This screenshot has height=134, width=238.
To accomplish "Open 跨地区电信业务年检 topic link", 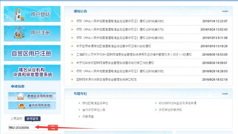I will pyautogui.click(x=95, y=103).
